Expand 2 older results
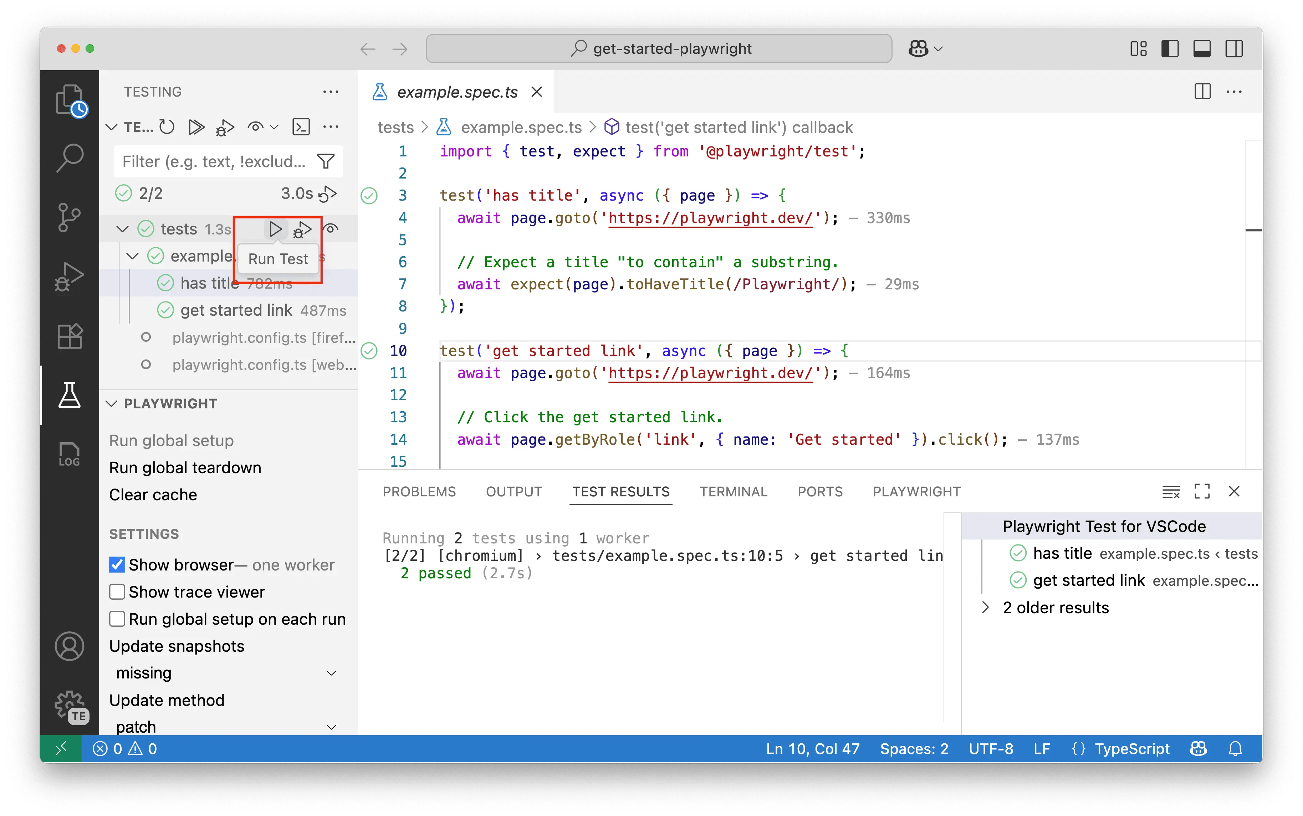Screen dimensions: 1303x816 [985, 608]
